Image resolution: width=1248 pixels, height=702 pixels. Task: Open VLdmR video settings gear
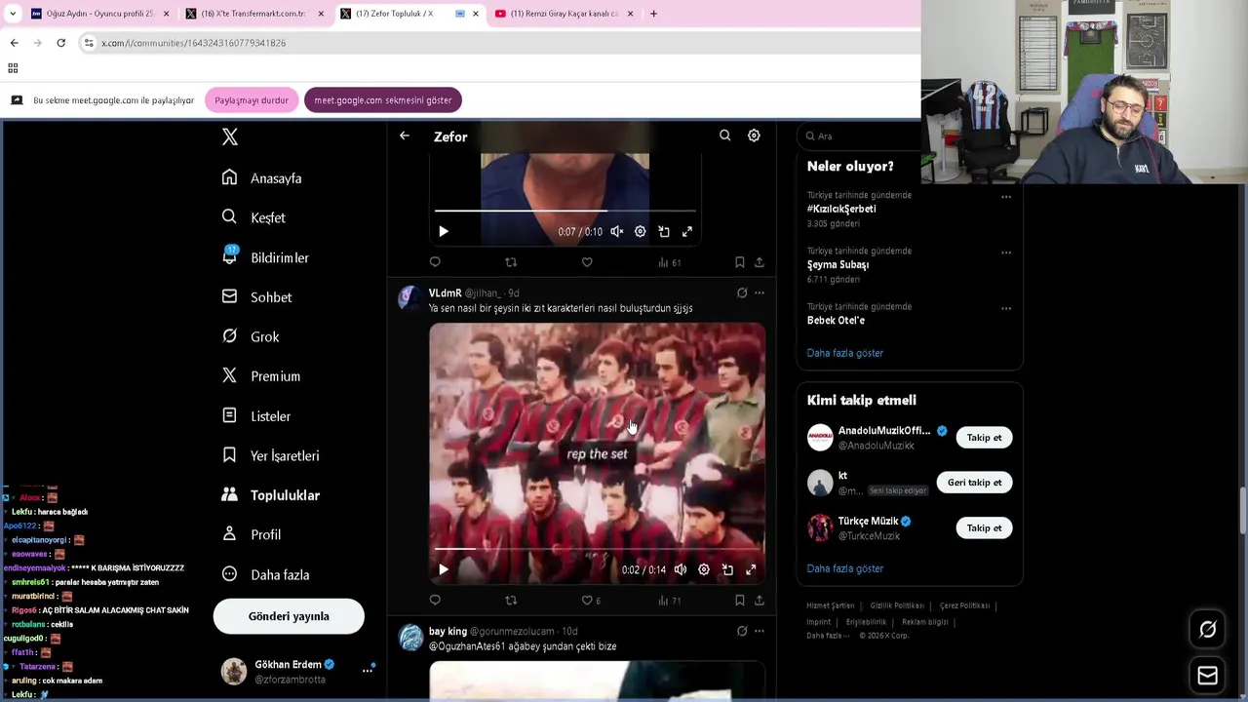704,570
